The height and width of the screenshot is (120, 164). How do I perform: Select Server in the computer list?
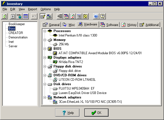[x=13, y=46]
